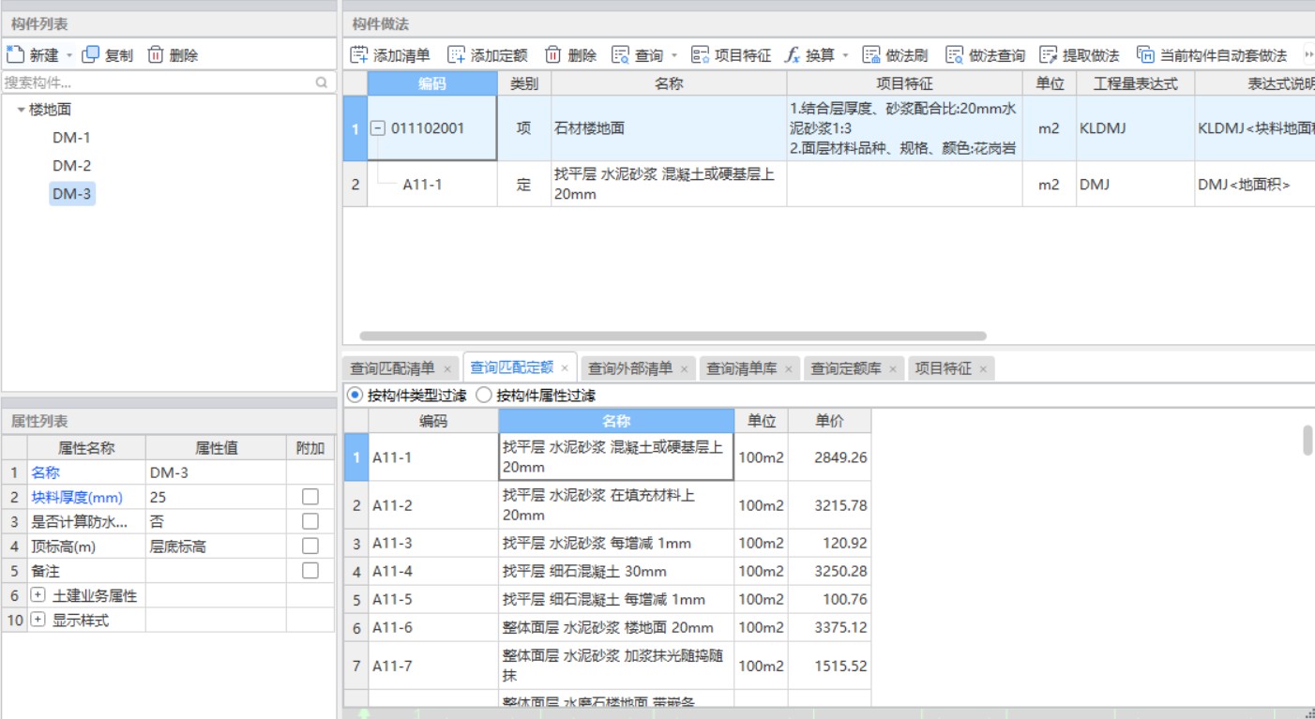Close the 查询定额库 tab
Image resolution: width=1315 pixels, height=719 pixels.
[892, 369]
